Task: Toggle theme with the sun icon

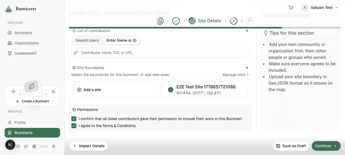Action: tap(54, 146)
